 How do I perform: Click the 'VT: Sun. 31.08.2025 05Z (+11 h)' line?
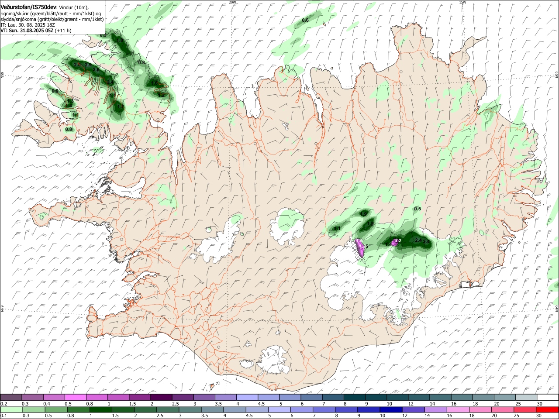pyautogui.click(x=36, y=31)
